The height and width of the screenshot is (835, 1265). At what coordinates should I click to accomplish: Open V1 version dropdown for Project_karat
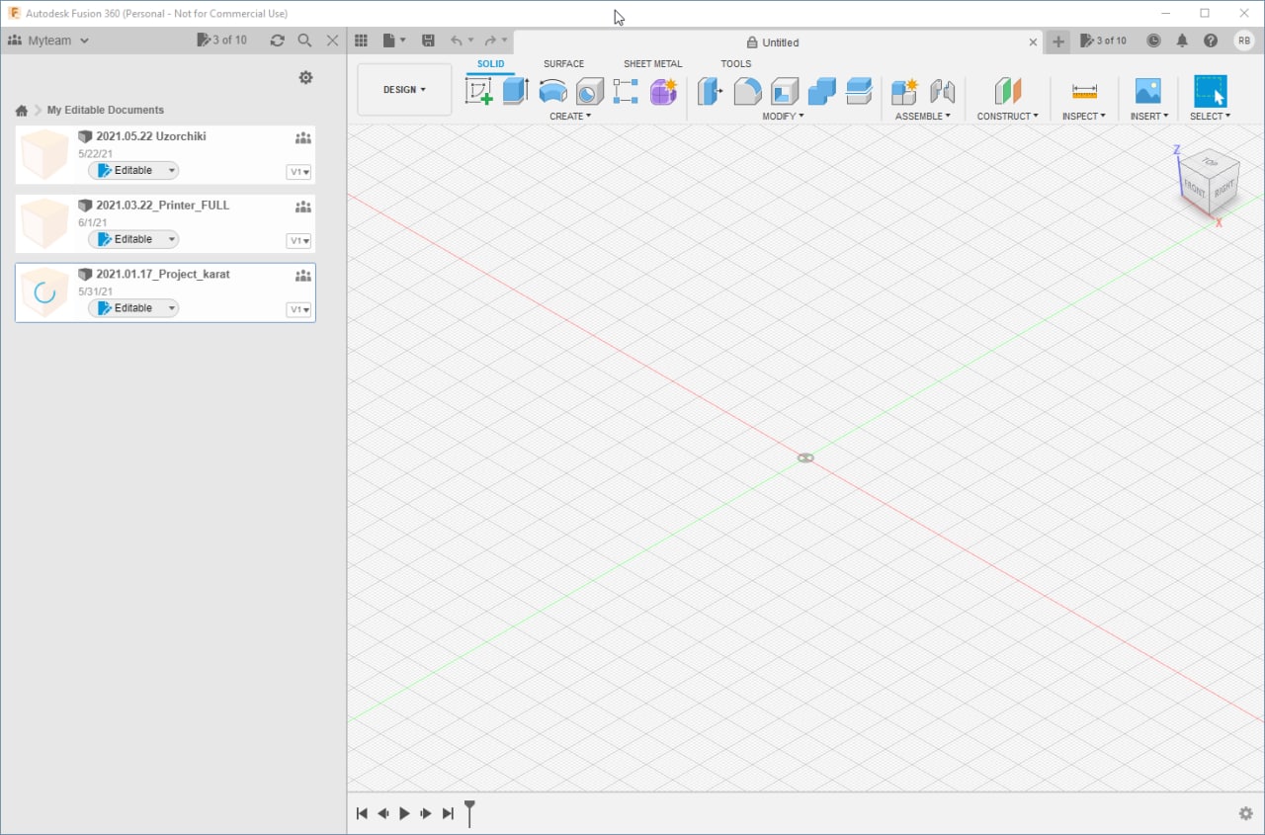click(298, 310)
